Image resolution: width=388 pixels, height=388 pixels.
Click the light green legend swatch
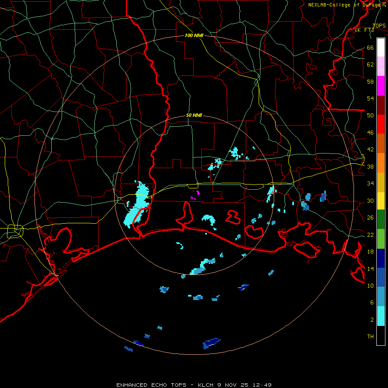pos(381,239)
